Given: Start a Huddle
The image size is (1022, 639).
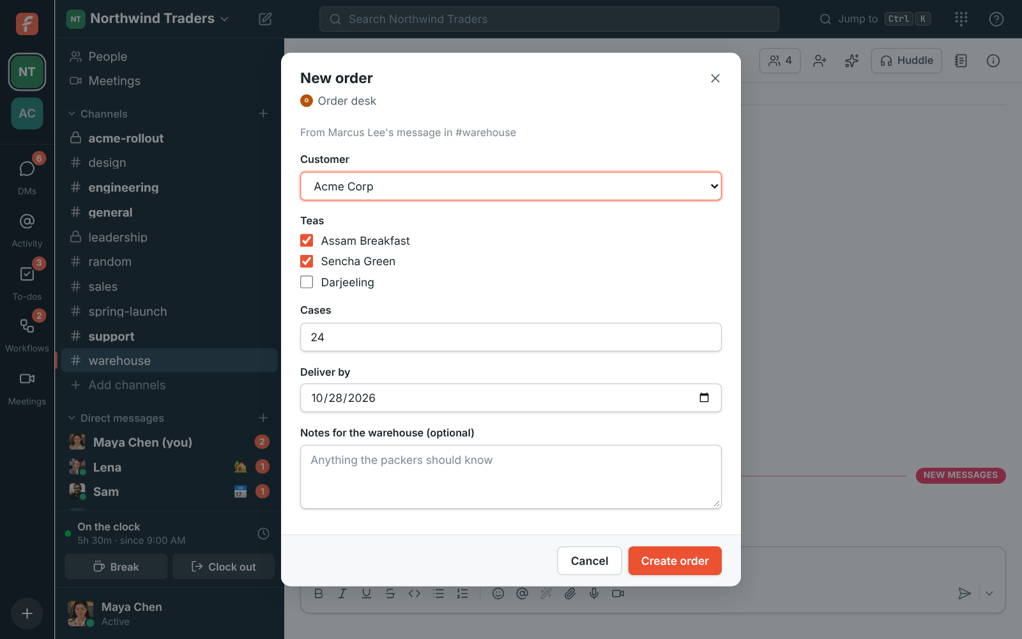Looking at the screenshot, I should click(906, 61).
